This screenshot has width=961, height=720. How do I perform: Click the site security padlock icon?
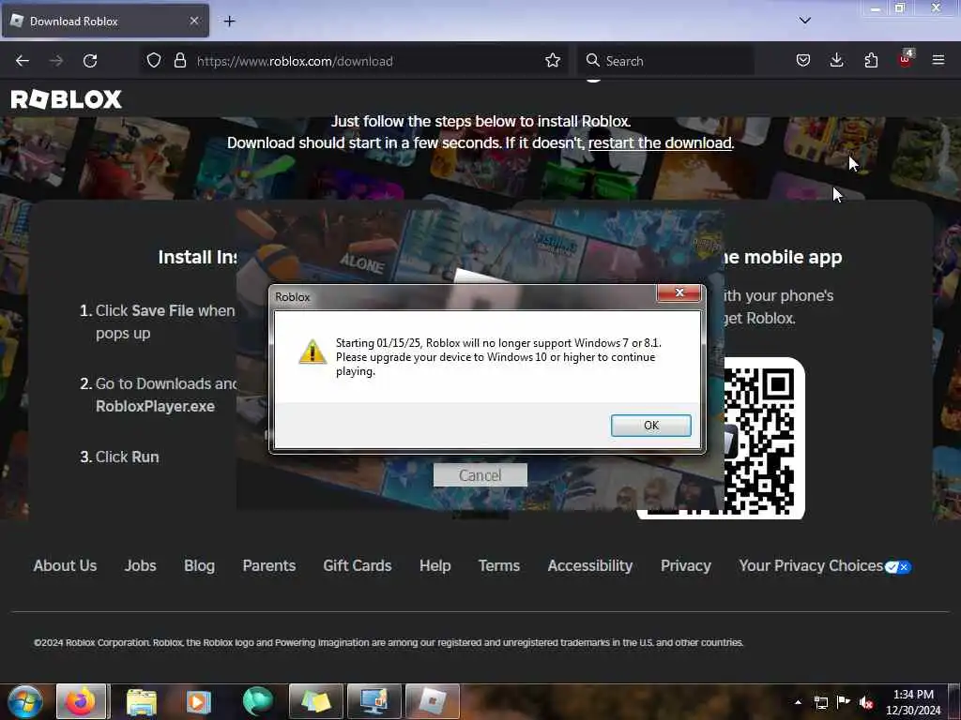tap(179, 60)
